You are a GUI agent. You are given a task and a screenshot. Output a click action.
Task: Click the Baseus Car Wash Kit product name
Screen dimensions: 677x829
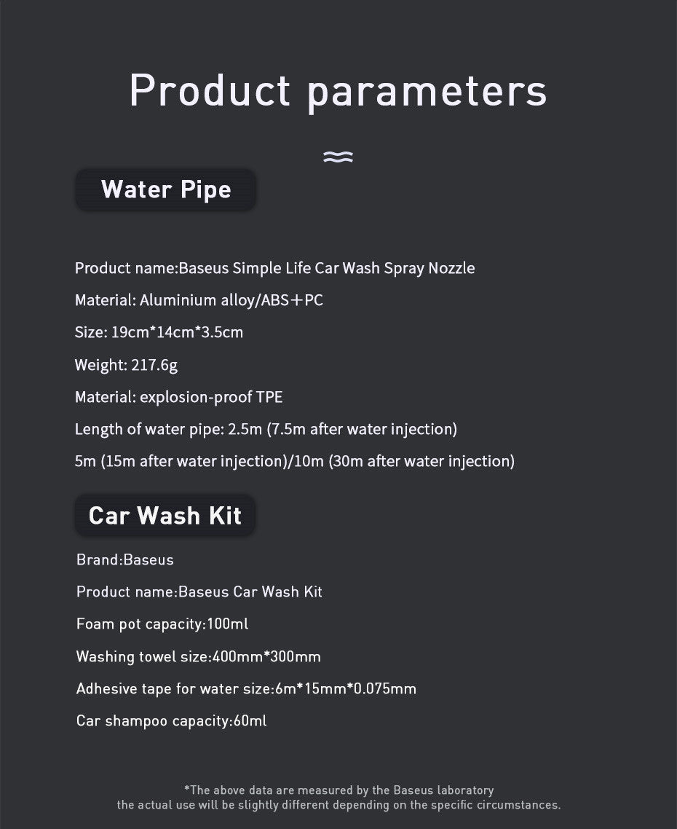(x=199, y=592)
